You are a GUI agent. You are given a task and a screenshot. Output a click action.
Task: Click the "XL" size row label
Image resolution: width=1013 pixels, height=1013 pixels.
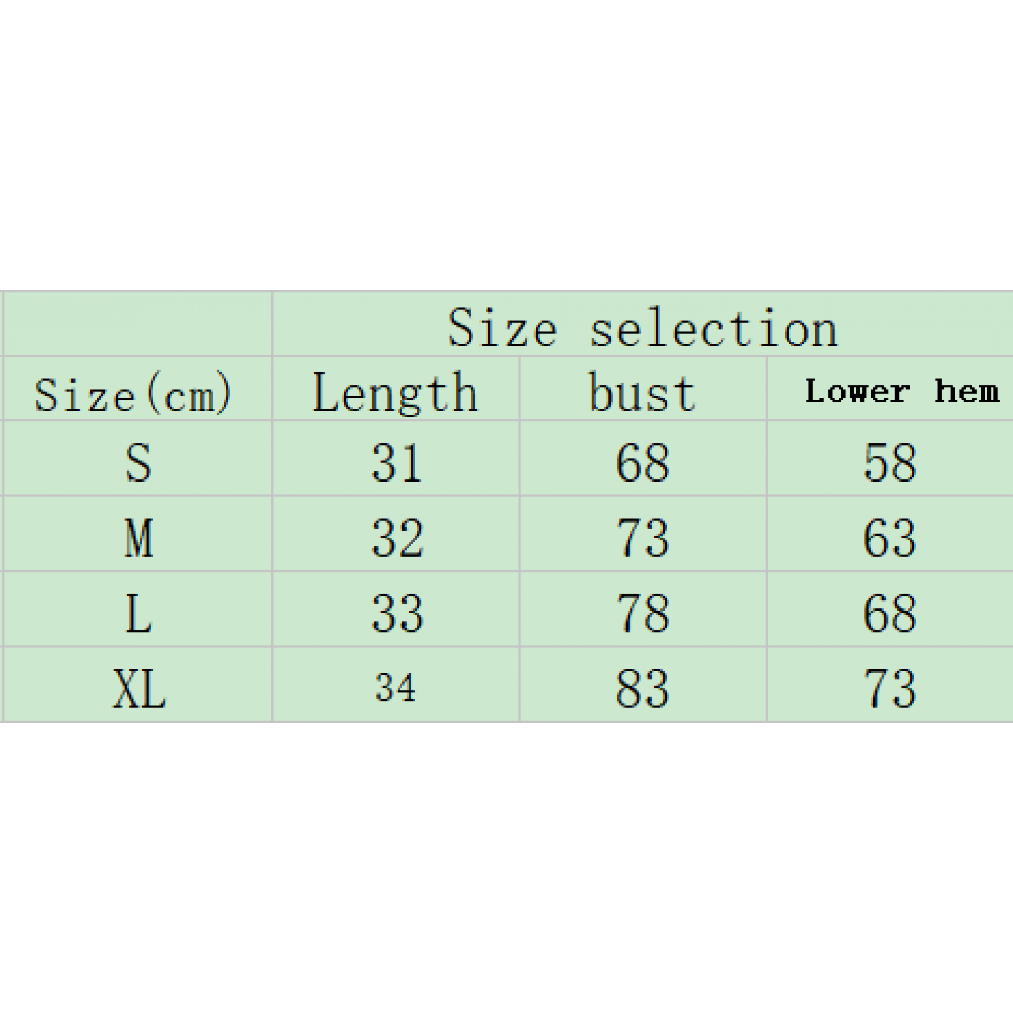coord(139,689)
